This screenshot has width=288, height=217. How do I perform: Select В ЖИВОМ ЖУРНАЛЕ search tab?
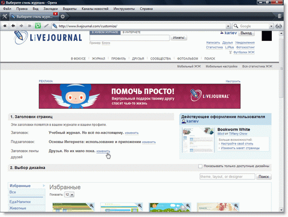pyautogui.click(x=105, y=33)
